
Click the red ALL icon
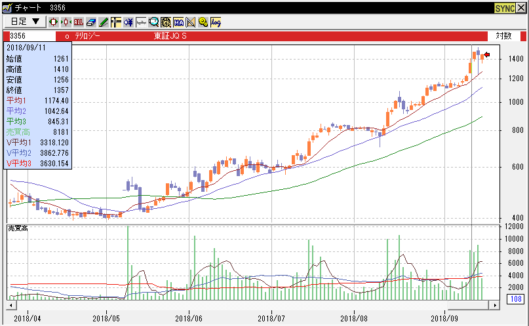coord(79,22)
